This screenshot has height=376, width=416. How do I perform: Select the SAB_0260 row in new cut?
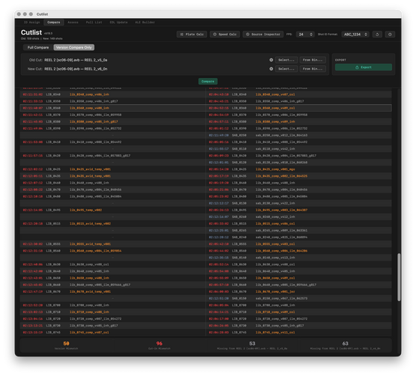coord(298,216)
